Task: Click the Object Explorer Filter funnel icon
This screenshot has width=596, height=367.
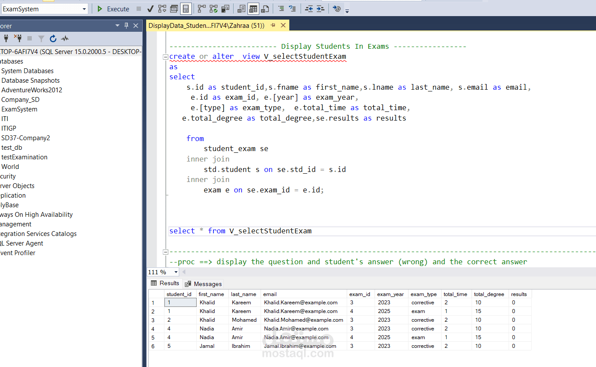Action: pos(41,38)
